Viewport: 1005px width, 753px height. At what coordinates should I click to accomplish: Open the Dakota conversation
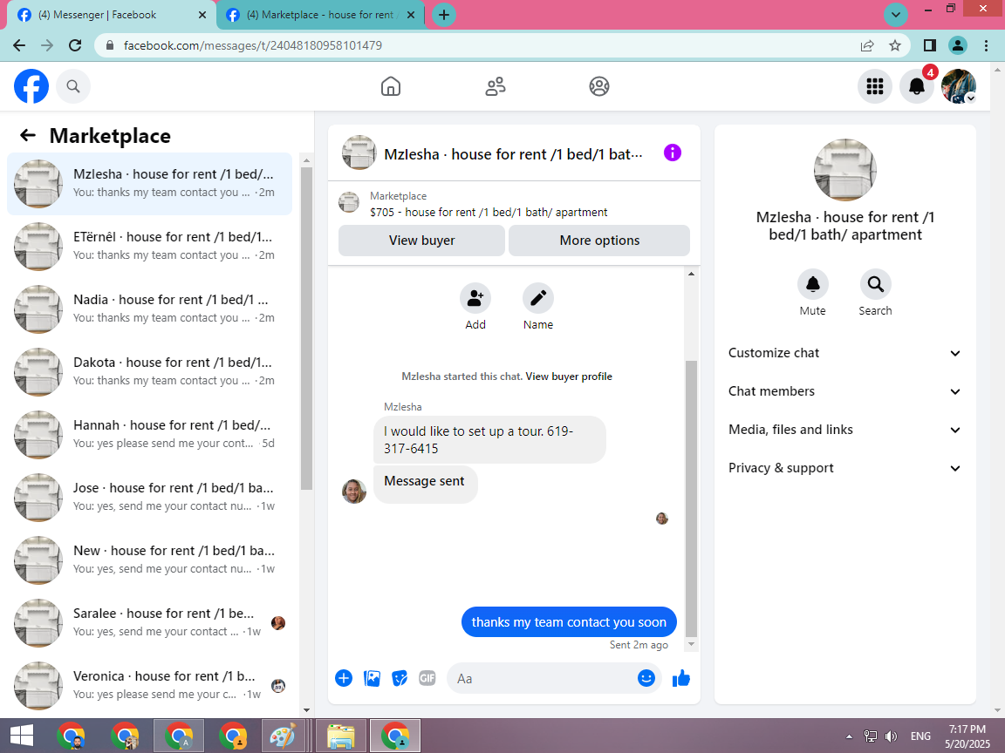149,372
